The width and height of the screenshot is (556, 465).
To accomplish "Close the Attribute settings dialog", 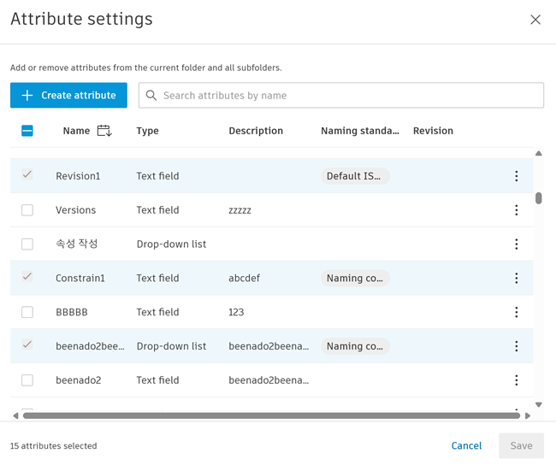I will 535,20.
